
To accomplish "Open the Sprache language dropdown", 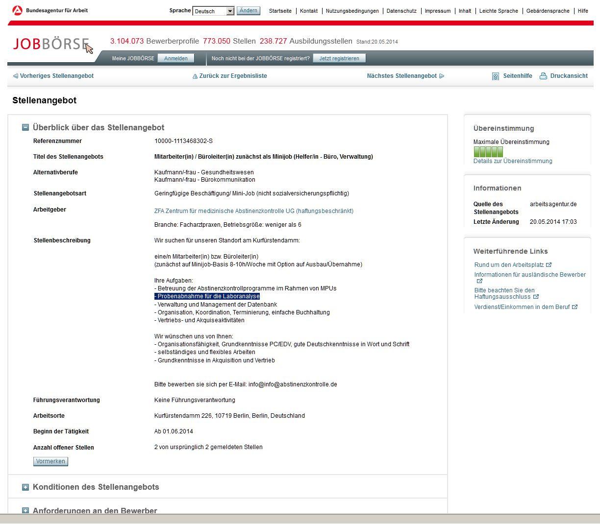I will pos(230,11).
